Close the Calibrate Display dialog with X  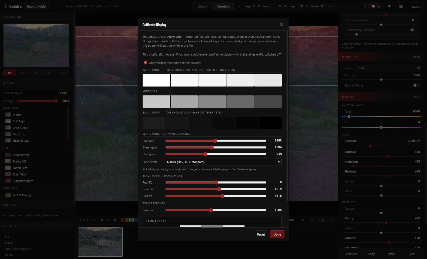(281, 25)
